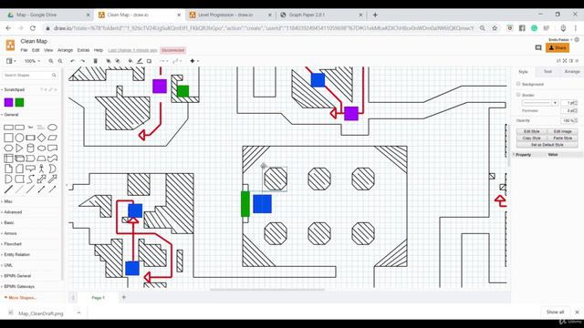
Task: Click Show all downloads button
Action: coord(555,312)
